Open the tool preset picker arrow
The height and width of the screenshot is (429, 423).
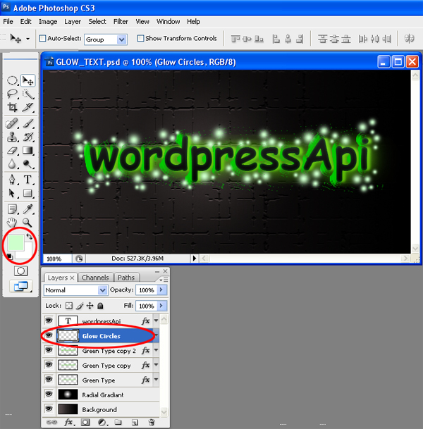pos(27,39)
